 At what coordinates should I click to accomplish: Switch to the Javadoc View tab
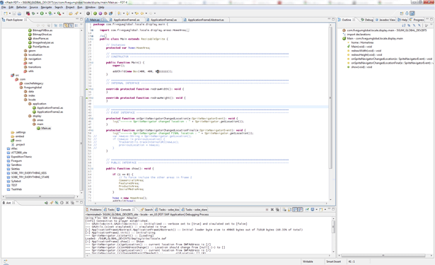[x=385, y=20]
